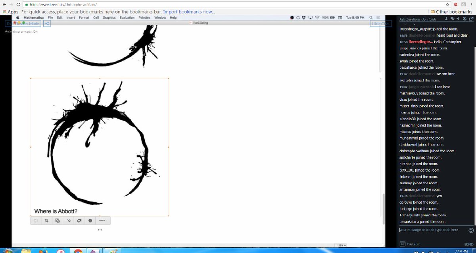Click the Import bookmarks now link
Screen dimensions: 476x253
pos(189,12)
